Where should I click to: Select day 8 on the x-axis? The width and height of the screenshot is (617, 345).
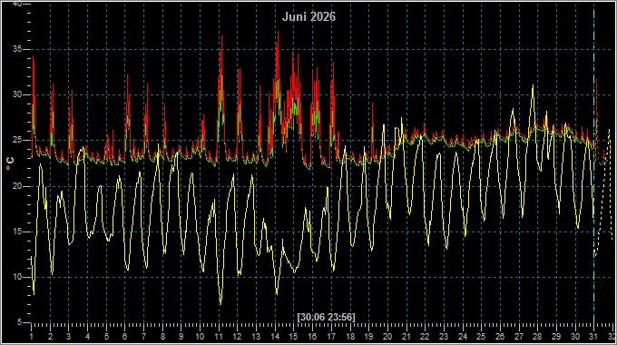point(162,337)
